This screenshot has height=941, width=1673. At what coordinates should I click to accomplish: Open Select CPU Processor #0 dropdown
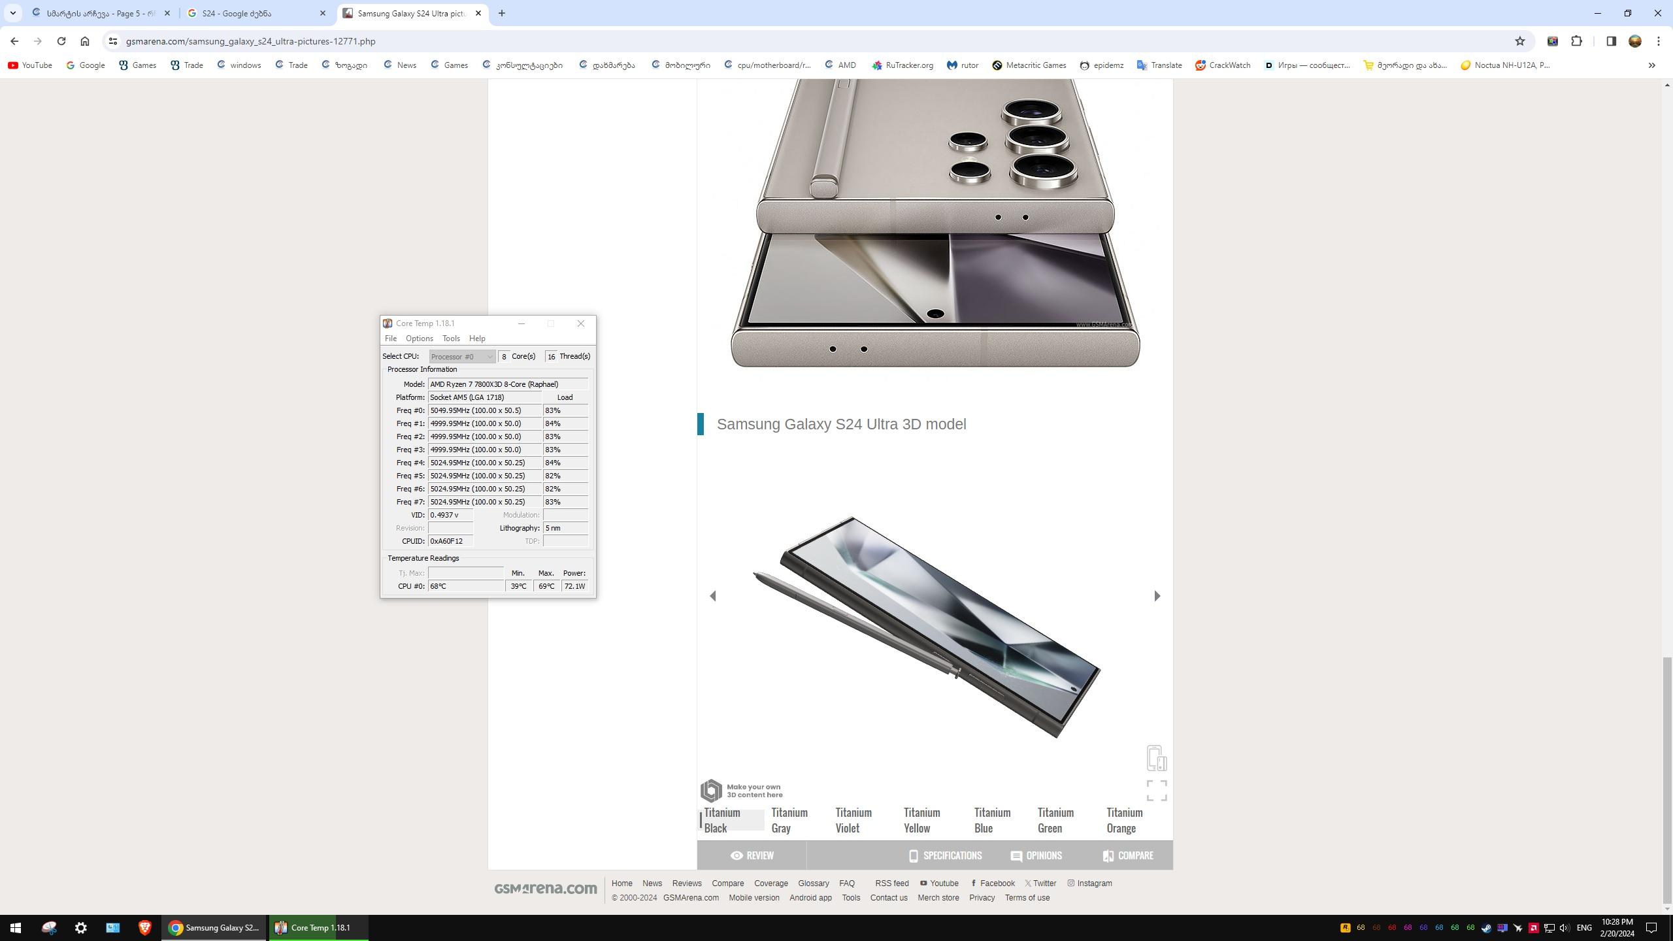(x=461, y=356)
